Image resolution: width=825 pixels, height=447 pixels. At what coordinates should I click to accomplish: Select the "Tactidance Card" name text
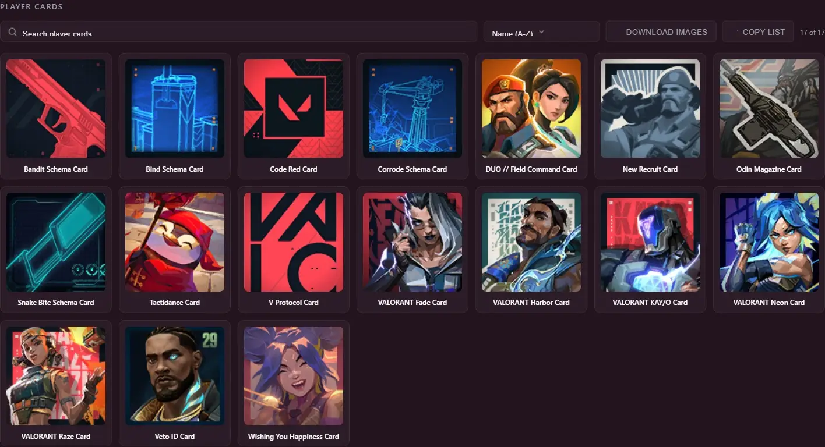(x=175, y=303)
